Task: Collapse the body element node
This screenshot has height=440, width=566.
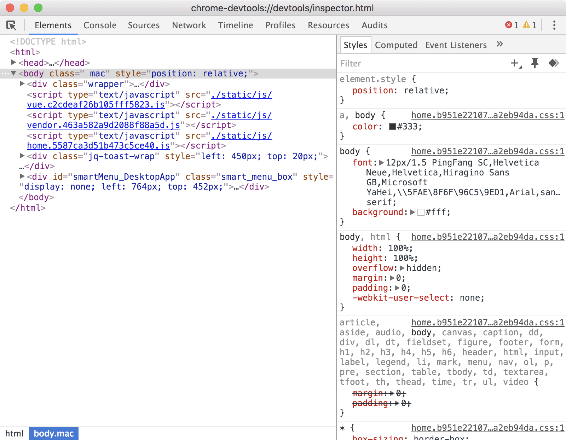Action: click(14, 73)
